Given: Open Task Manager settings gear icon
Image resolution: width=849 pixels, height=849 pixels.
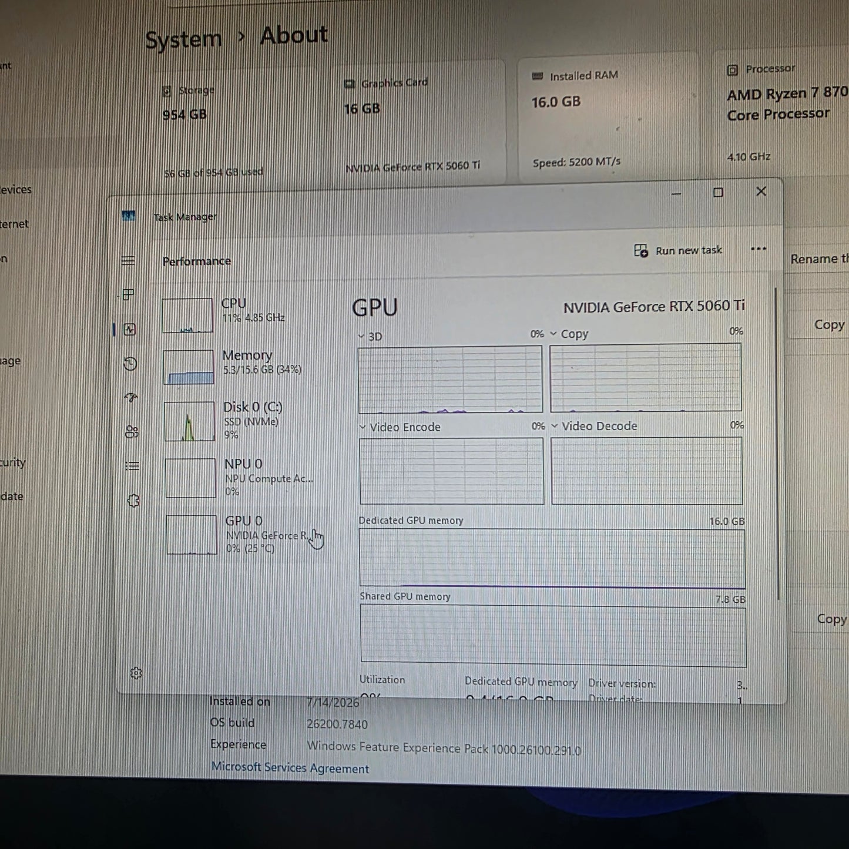Looking at the screenshot, I should (136, 673).
